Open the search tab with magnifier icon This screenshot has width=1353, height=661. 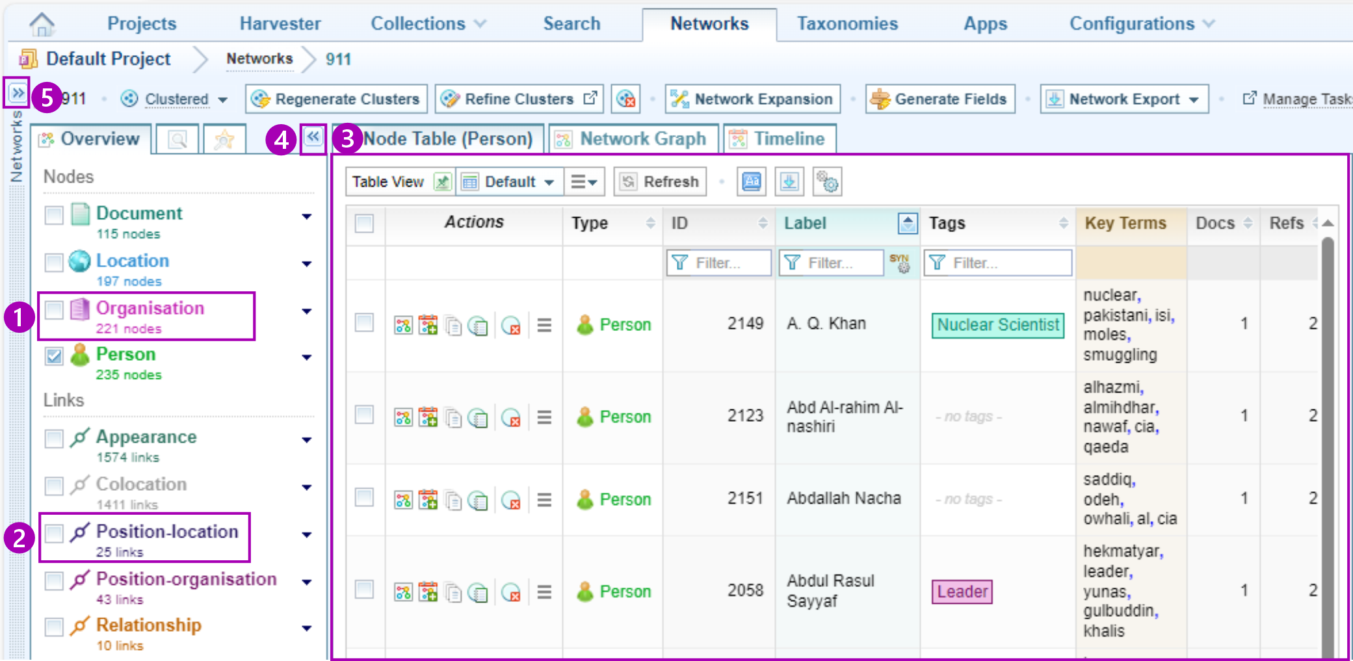pyautogui.click(x=177, y=139)
